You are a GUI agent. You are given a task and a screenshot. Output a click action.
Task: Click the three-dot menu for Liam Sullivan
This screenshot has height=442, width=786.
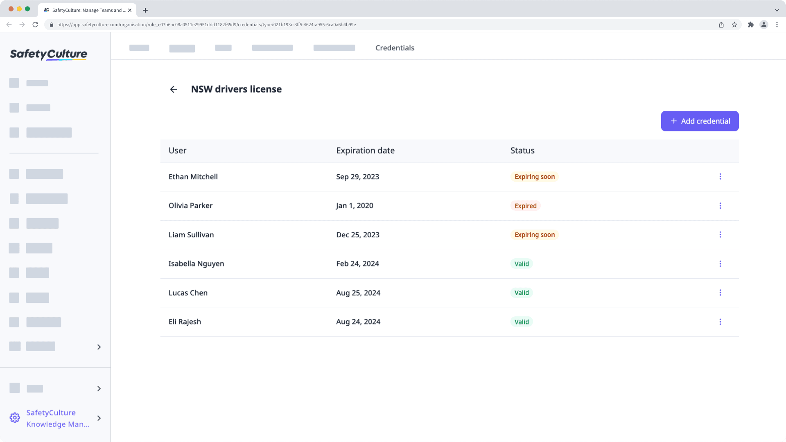pos(720,234)
